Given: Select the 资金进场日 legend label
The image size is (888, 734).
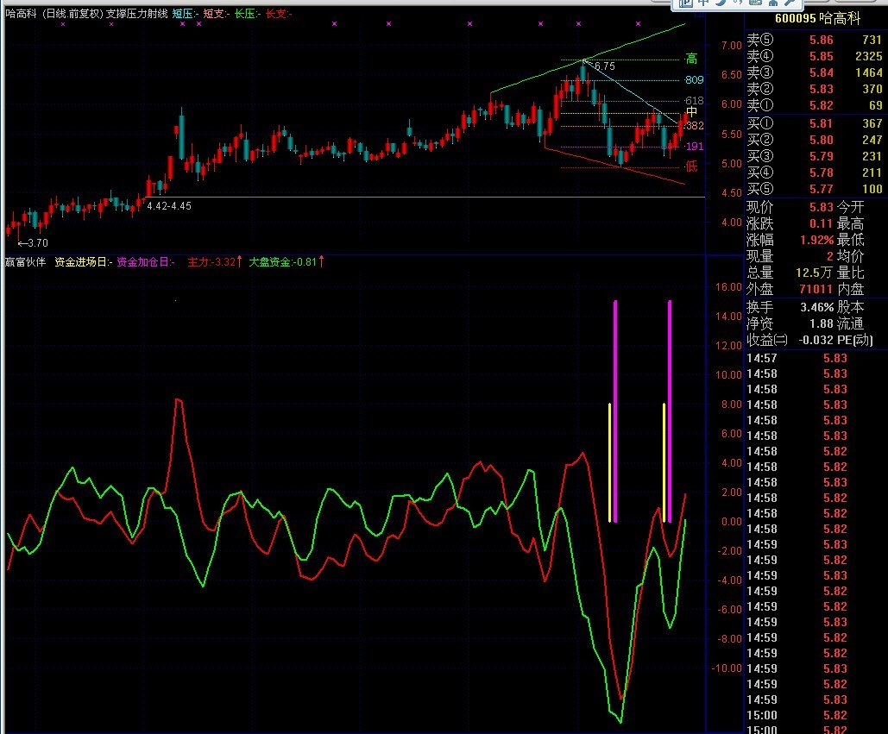Looking at the screenshot, I should point(84,260).
